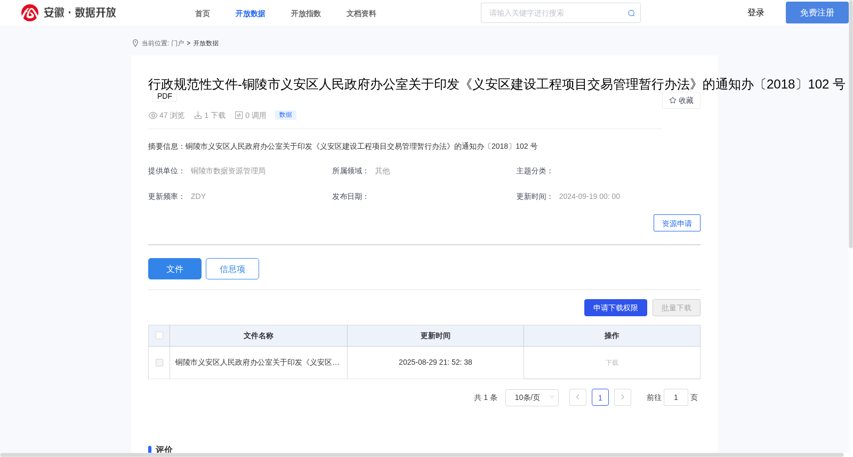Check the 铜陵市义安区 file row checkbox
The width and height of the screenshot is (853, 457).
pyautogui.click(x=159, y=363)
